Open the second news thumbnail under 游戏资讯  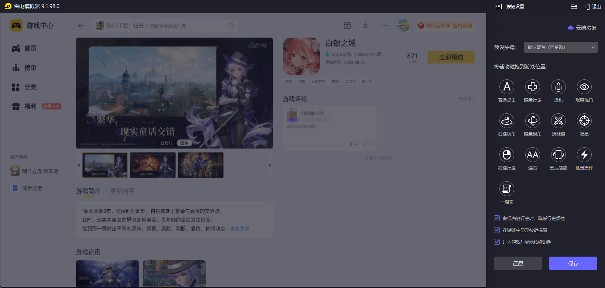coord(174,274)
